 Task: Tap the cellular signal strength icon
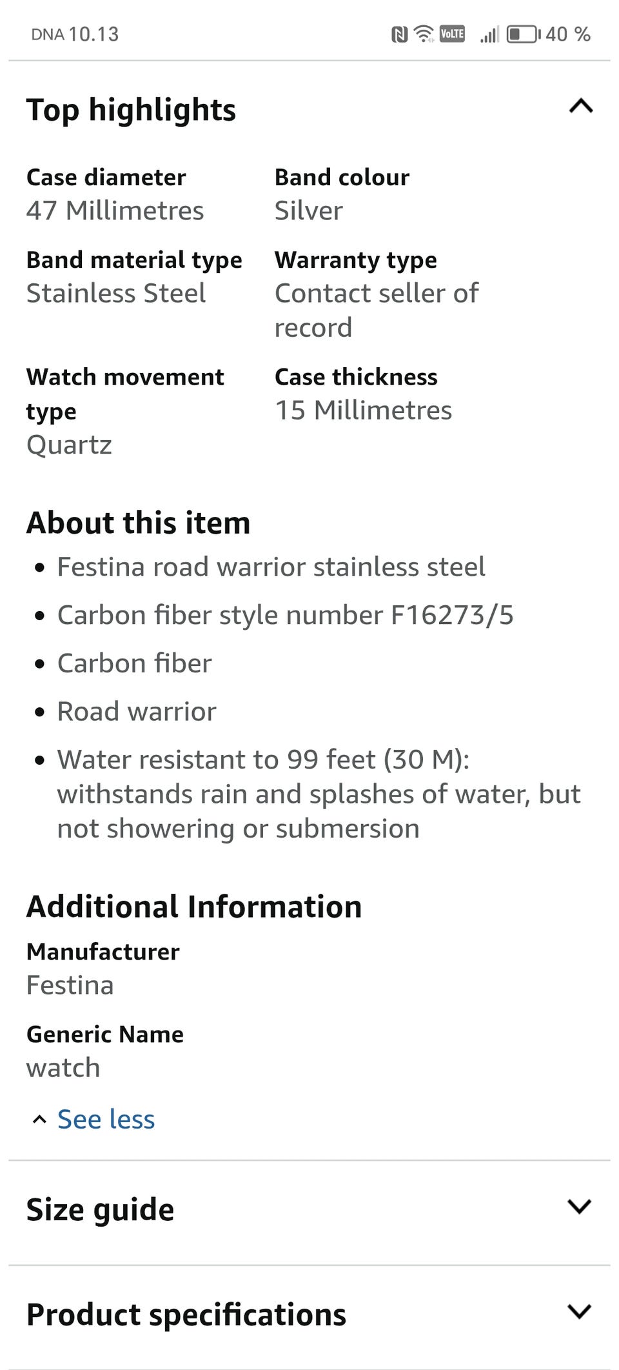(x=489, y=34)
